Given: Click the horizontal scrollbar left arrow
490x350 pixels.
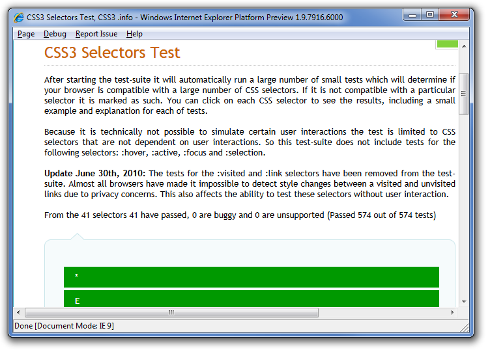Looking at the screenshot, I should 18,312.
